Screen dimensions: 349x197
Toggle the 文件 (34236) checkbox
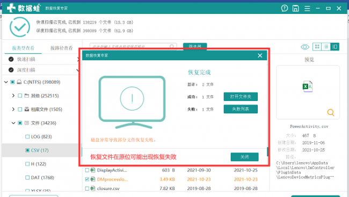pos(20,123)
